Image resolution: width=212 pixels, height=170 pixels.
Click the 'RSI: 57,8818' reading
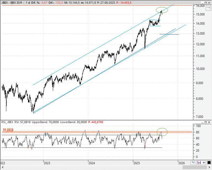point(23,122)
